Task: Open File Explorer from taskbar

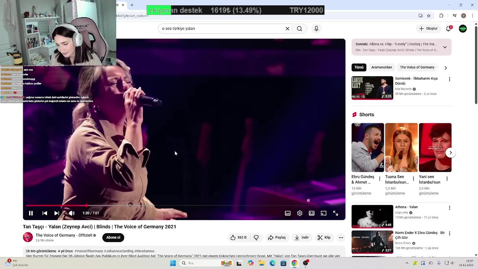Action: click(261, 263)
